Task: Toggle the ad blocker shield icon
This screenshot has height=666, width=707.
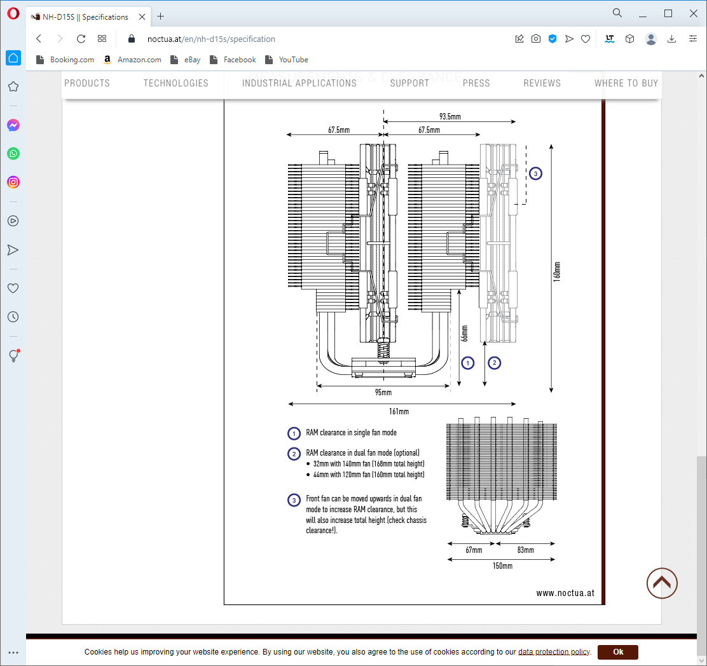Action: pyautogui.click(x=553, y=39)
